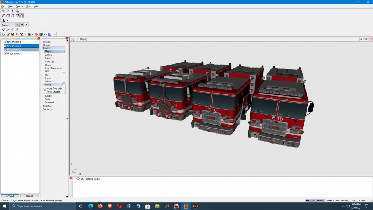The width and height of the screenshot is (373, 210).
Task: Click the red magnet snap icon
Action: 4,30
